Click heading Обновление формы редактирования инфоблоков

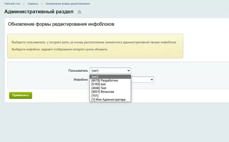pyautogui.click(x=61, y=24)
